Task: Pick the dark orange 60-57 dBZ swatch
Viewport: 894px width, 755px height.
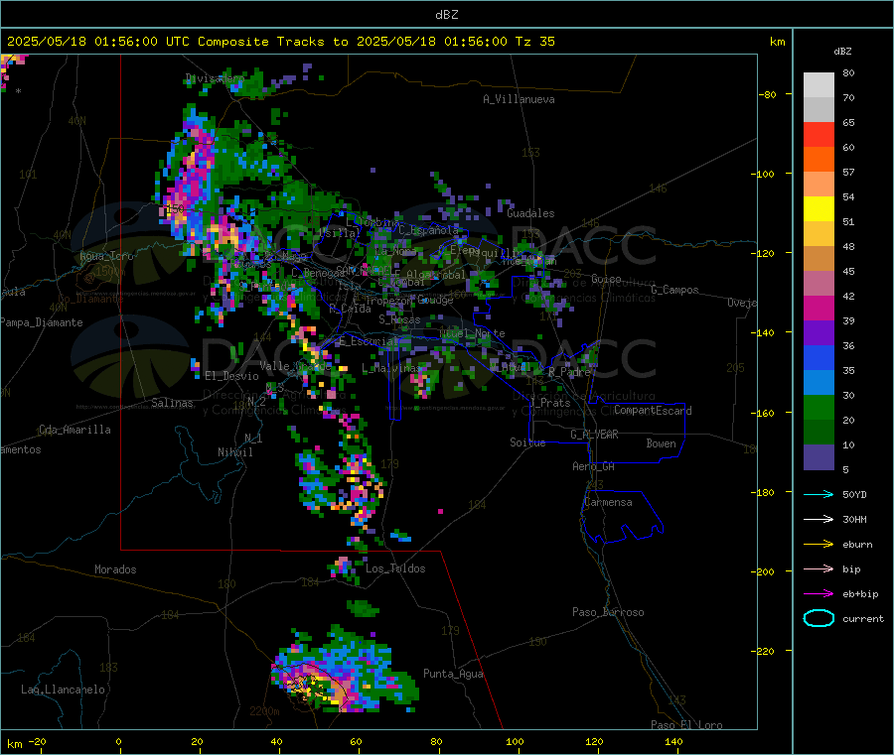Action: pyautogui.click(x=819, y=160)
